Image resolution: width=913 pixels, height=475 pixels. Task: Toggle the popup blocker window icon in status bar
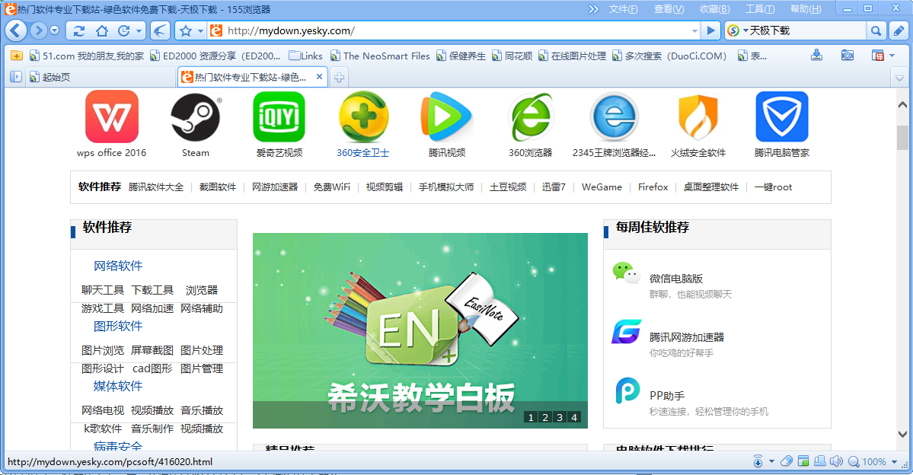point(803,461)
